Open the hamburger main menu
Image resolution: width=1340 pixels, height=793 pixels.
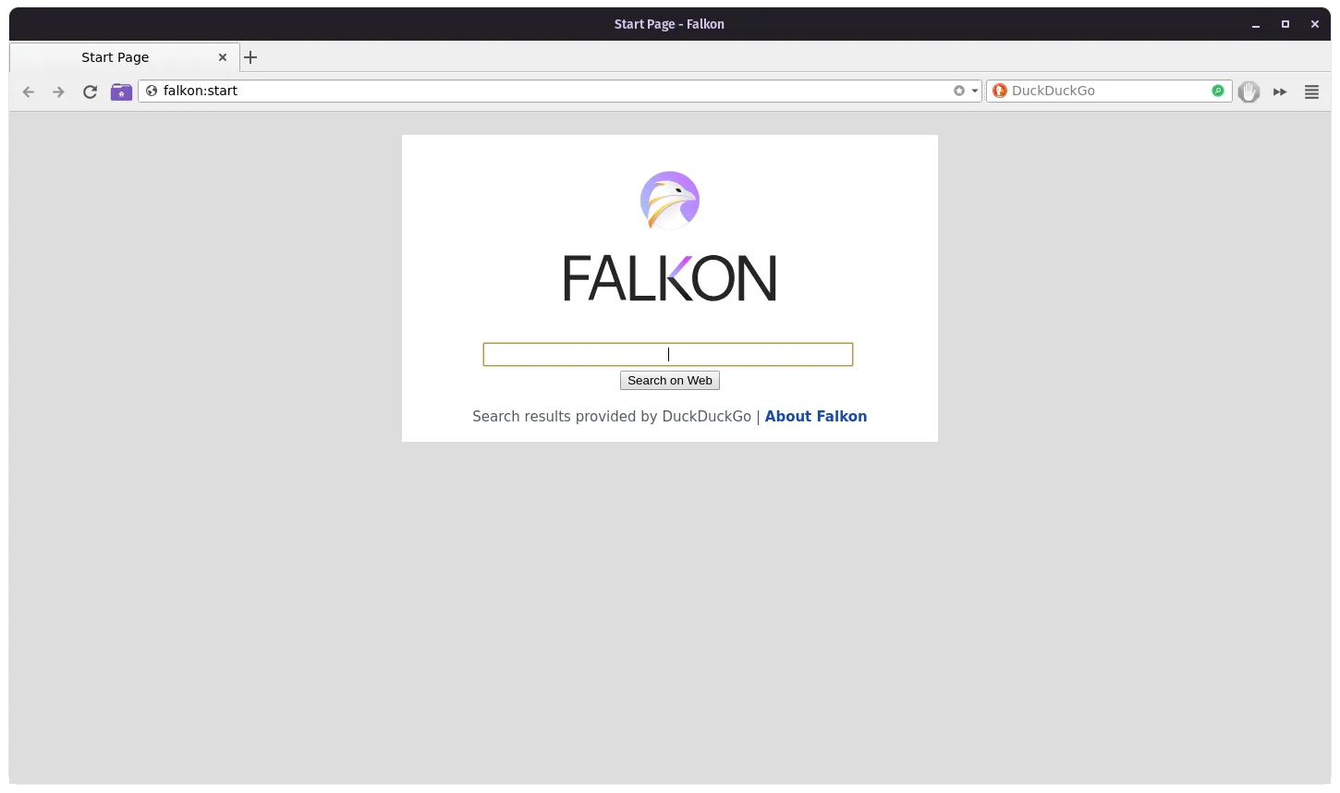tap(1311, 91)
